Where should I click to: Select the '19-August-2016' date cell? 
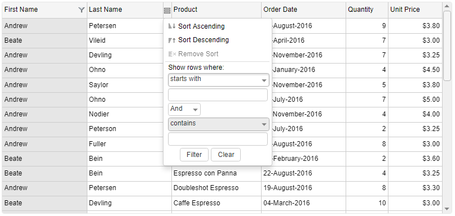click(x=303, y=188)
